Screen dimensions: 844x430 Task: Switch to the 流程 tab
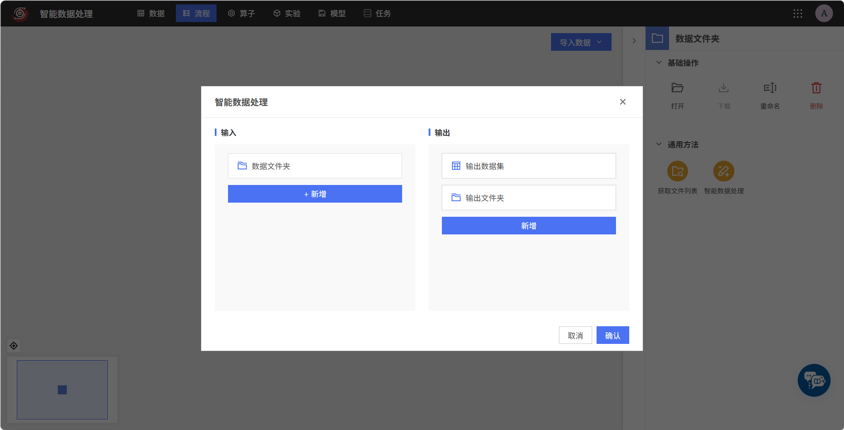(196, 13)
